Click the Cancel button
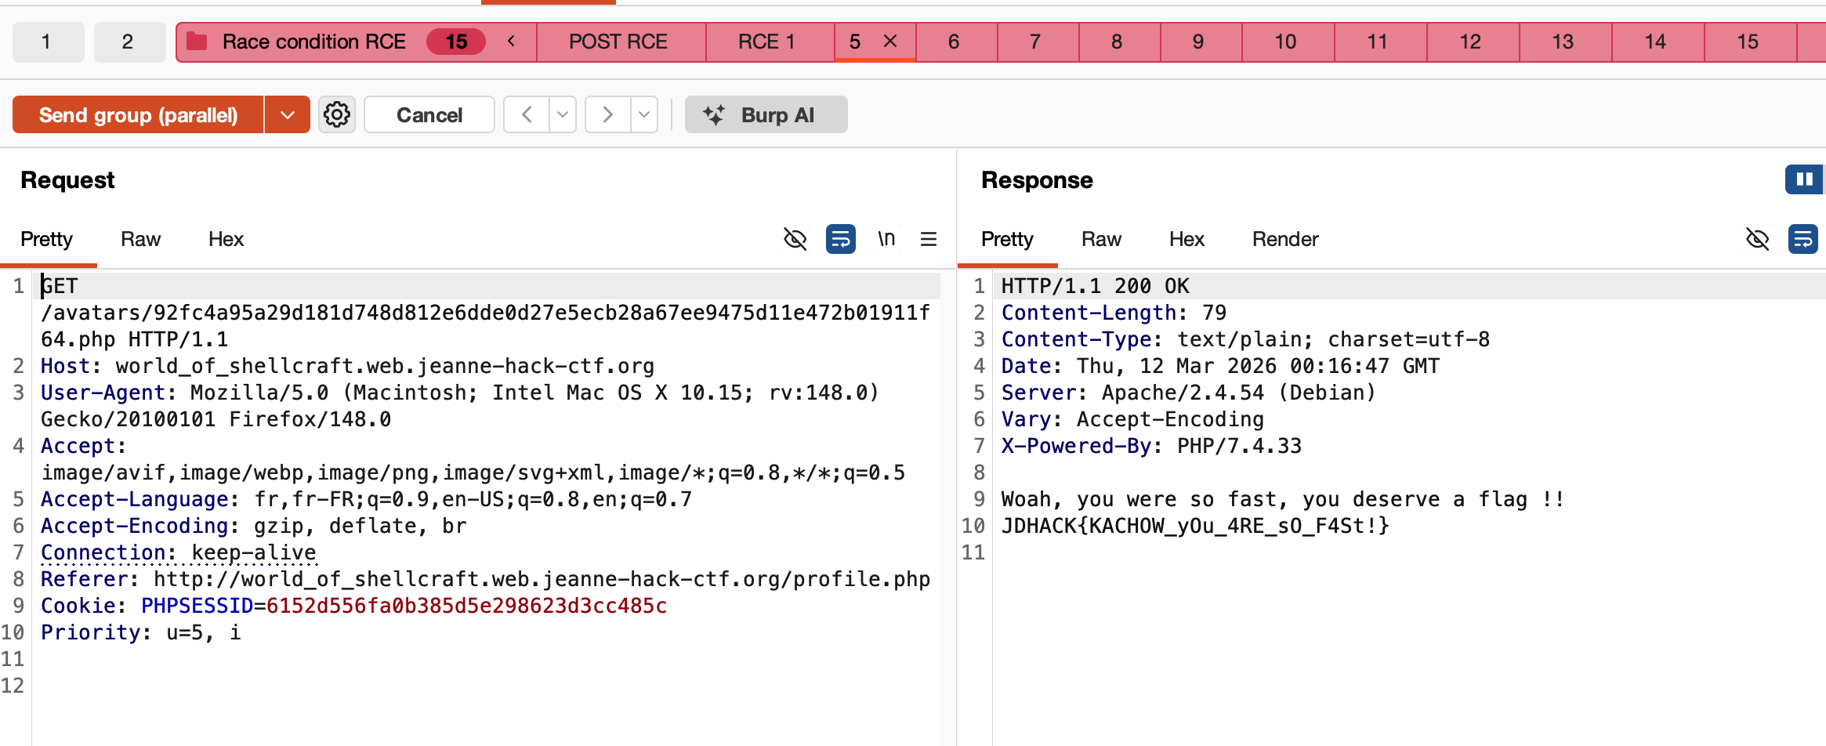Image resolution: width=1826 pixels, height=746 pixels. [429, 115]
